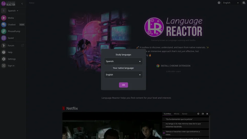Open the Forum icon in sidebar

tap(4, 46)
